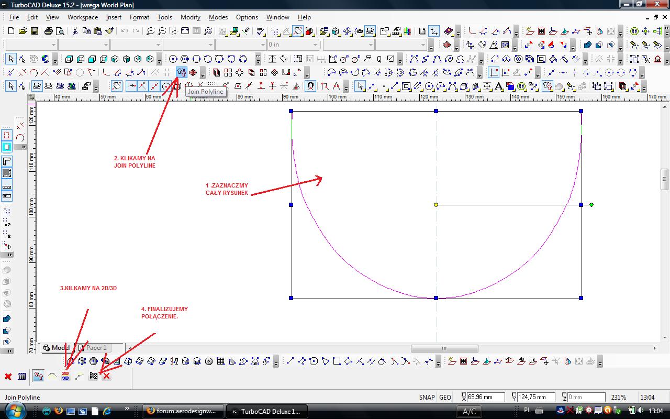Screen dimensions: 670x419
Task: Click the Windows Start orb button
Action: tap(16, 410)
